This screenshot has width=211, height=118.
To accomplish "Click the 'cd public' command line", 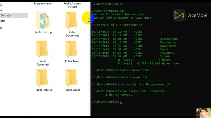I will point(107,4).
